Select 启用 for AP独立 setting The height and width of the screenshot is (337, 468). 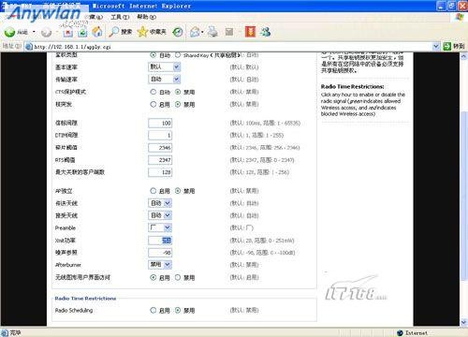153,191
